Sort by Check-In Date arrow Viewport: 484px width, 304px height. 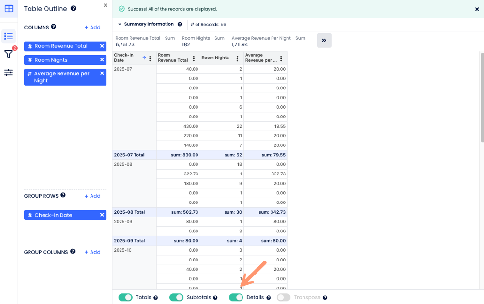tap(144, 58)
